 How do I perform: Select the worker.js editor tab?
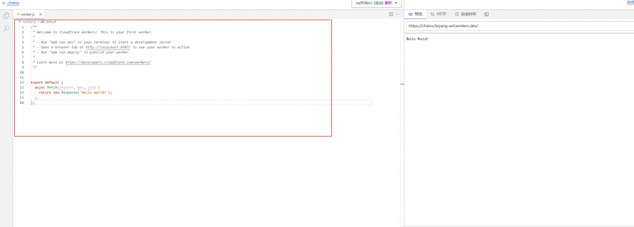pyautogui.click(x=28, y=14)
